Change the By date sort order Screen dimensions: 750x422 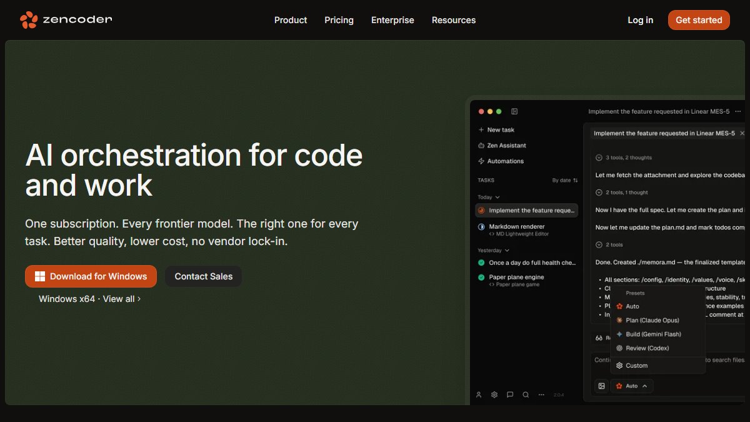tap(565, 180)
